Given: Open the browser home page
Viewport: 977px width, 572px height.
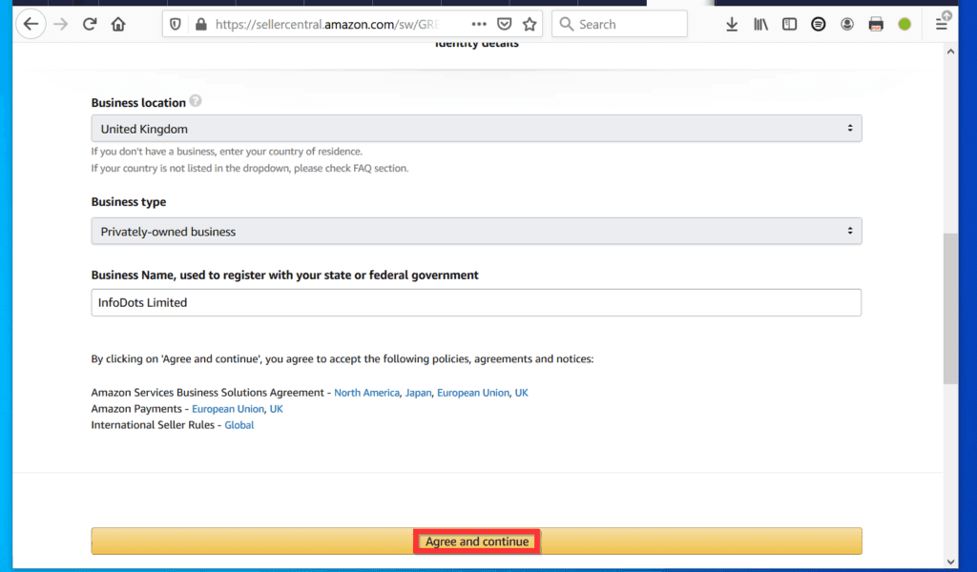Looking at the screenshot, I should (117, 24).
